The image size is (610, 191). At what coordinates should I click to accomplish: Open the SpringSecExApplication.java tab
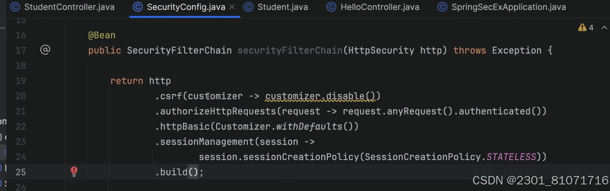pyautogui.click(x=509, y=7)
